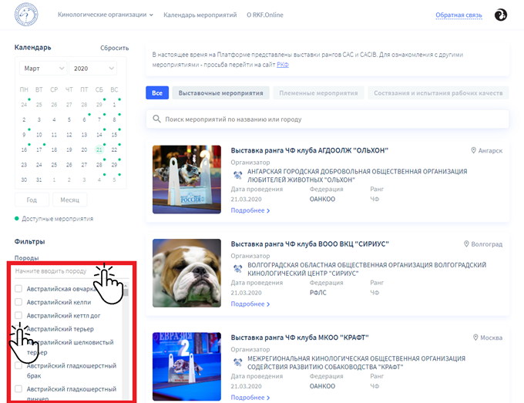Open the year dropdown showing 2020
The width and height of the screenshot is (524, 403).
(92, 69)
